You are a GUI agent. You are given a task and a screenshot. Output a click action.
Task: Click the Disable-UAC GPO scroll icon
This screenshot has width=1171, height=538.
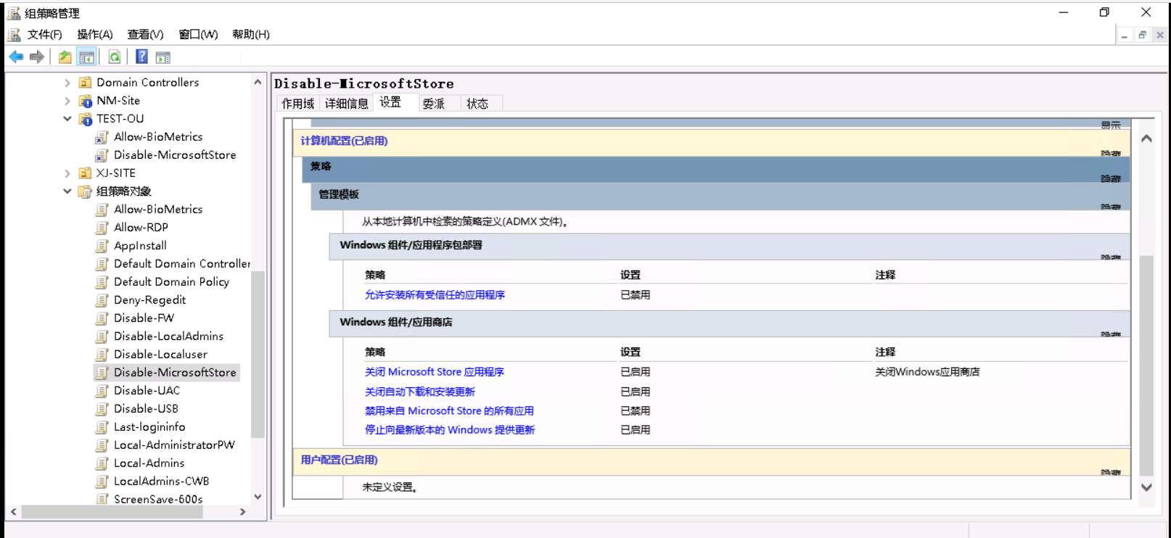coord(102,391)
